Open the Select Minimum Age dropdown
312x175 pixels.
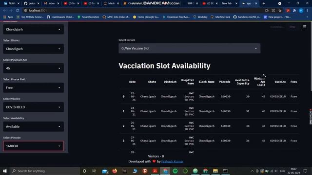pyautogui.click(x=34, y=68)
